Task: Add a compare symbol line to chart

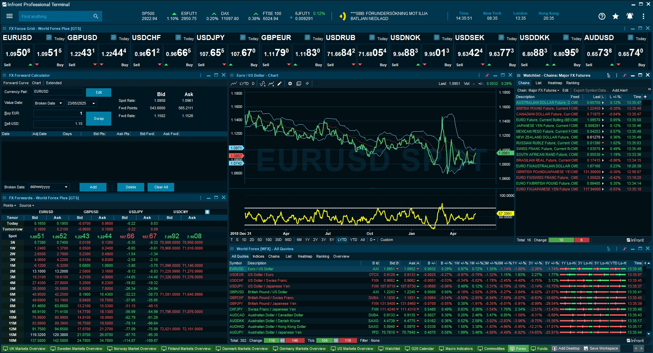Action: coord(271,83)
